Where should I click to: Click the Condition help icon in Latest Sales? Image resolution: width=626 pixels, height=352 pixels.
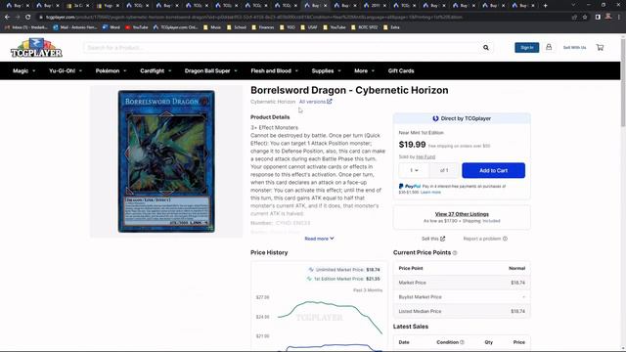(x=462, y=342)
